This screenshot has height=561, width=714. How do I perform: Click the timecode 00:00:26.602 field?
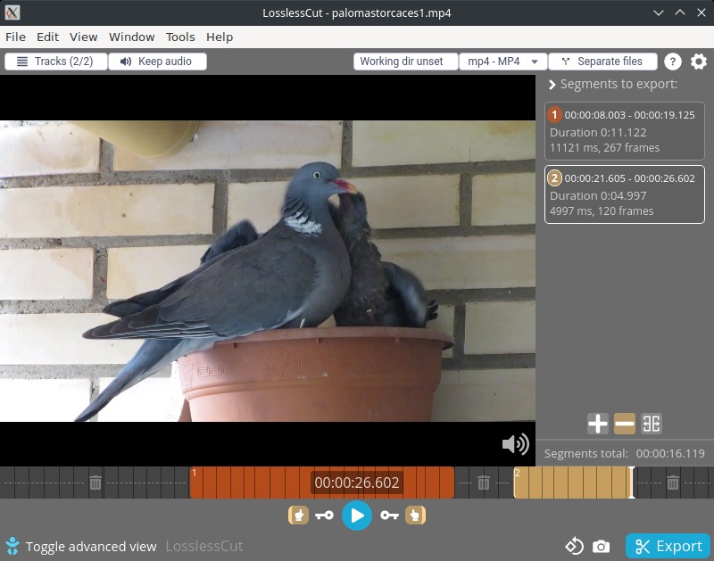[356, 483]
